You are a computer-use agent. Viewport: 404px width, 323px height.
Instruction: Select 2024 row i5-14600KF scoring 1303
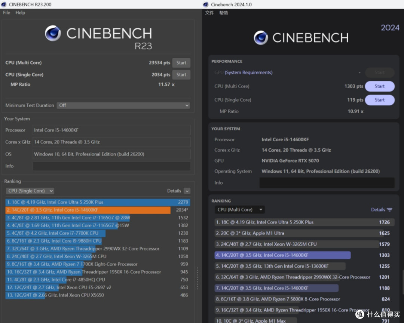point(304,255)
